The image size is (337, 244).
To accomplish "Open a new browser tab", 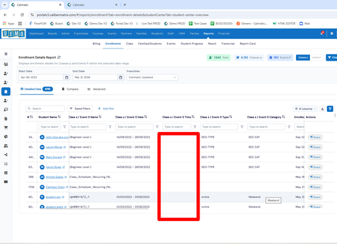I will tap(125, 5).
